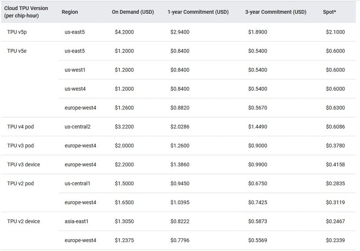Click the TPU v5e row label
The width and height of the screenshot is (360, 251).
[x=17, y=51]
